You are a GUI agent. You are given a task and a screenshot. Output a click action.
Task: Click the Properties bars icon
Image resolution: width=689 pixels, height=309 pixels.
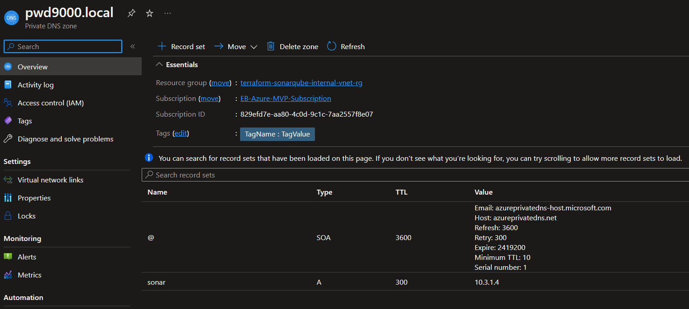pos(8,198)
